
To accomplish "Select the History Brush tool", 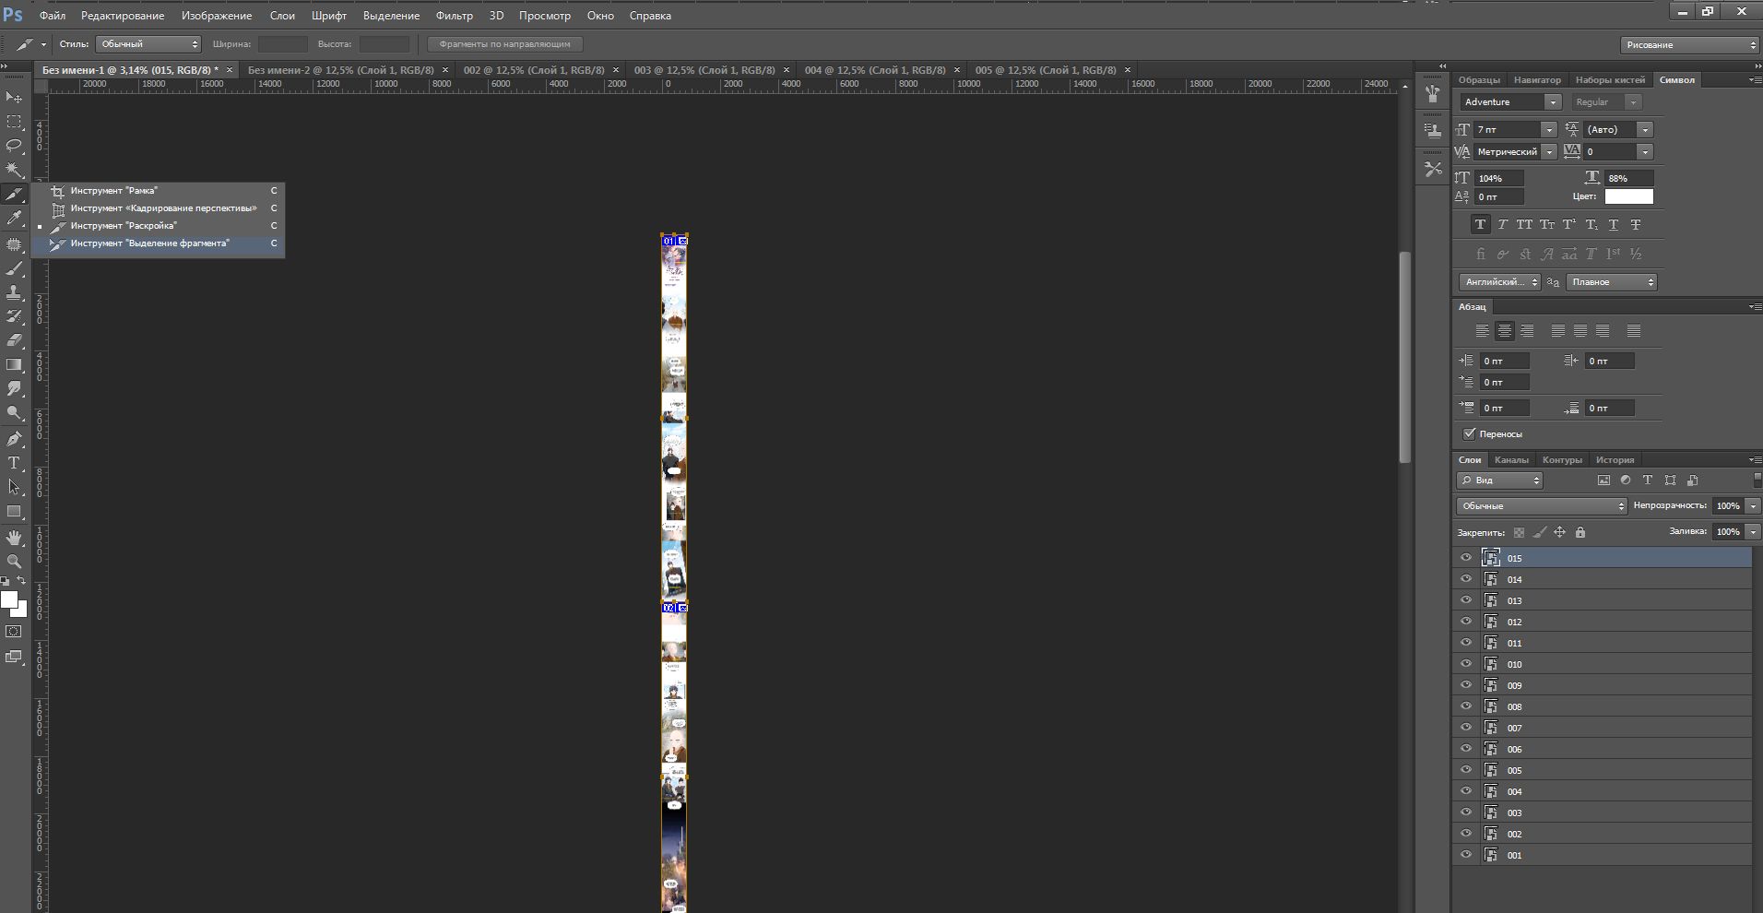I will (14, 316).
